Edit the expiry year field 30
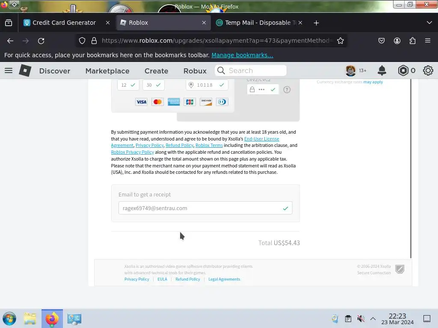The height and width of the screenshot is (328, 438). click(x=154, y=85)
